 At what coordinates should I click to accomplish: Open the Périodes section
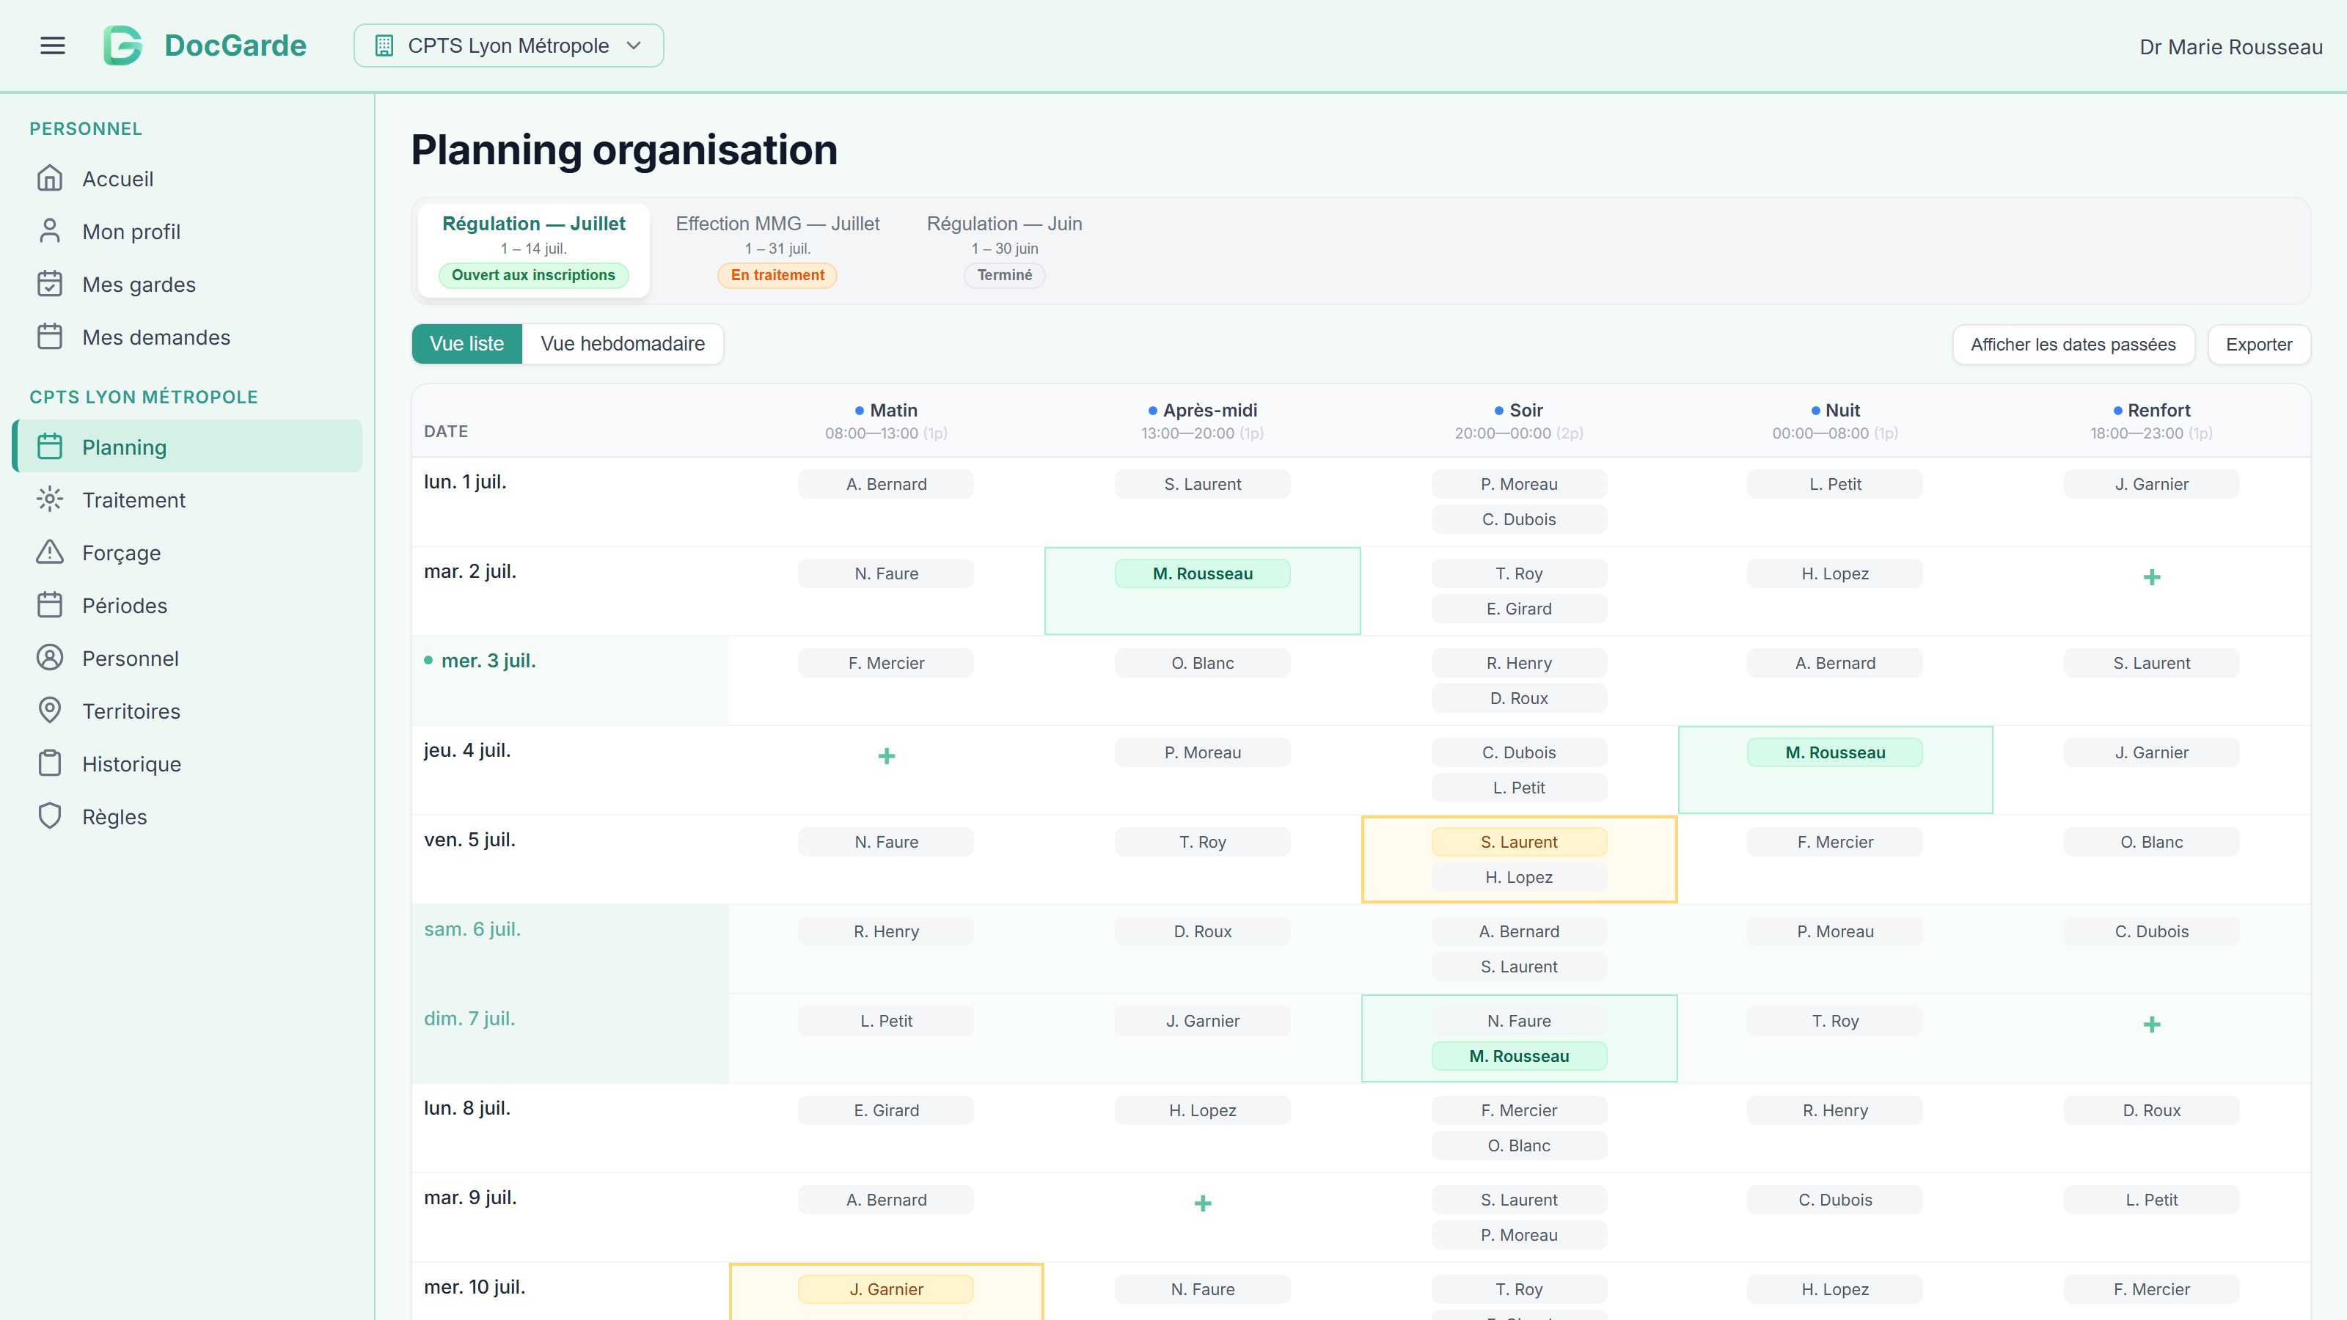coord(187,605)
